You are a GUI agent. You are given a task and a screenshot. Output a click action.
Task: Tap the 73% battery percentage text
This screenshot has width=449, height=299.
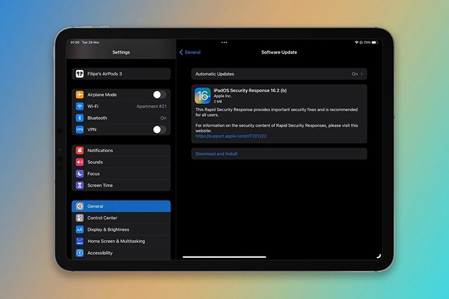[x=367, y=42]
